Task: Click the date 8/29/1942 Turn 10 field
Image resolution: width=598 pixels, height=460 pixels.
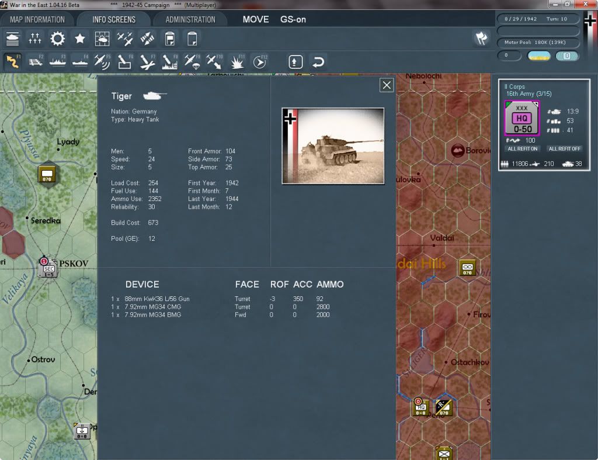Action: (538, 19)
